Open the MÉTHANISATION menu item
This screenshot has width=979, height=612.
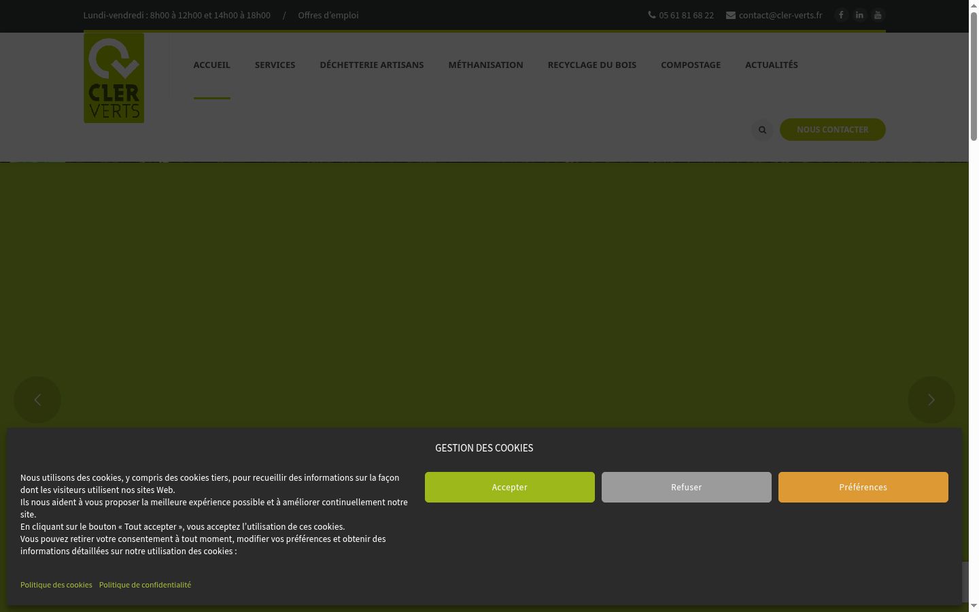(485, 65)
